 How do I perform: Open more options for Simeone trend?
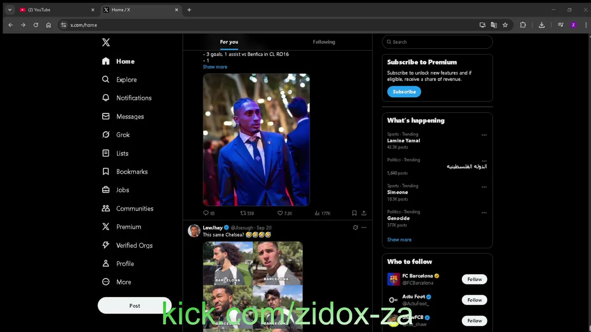pos(484,187)
